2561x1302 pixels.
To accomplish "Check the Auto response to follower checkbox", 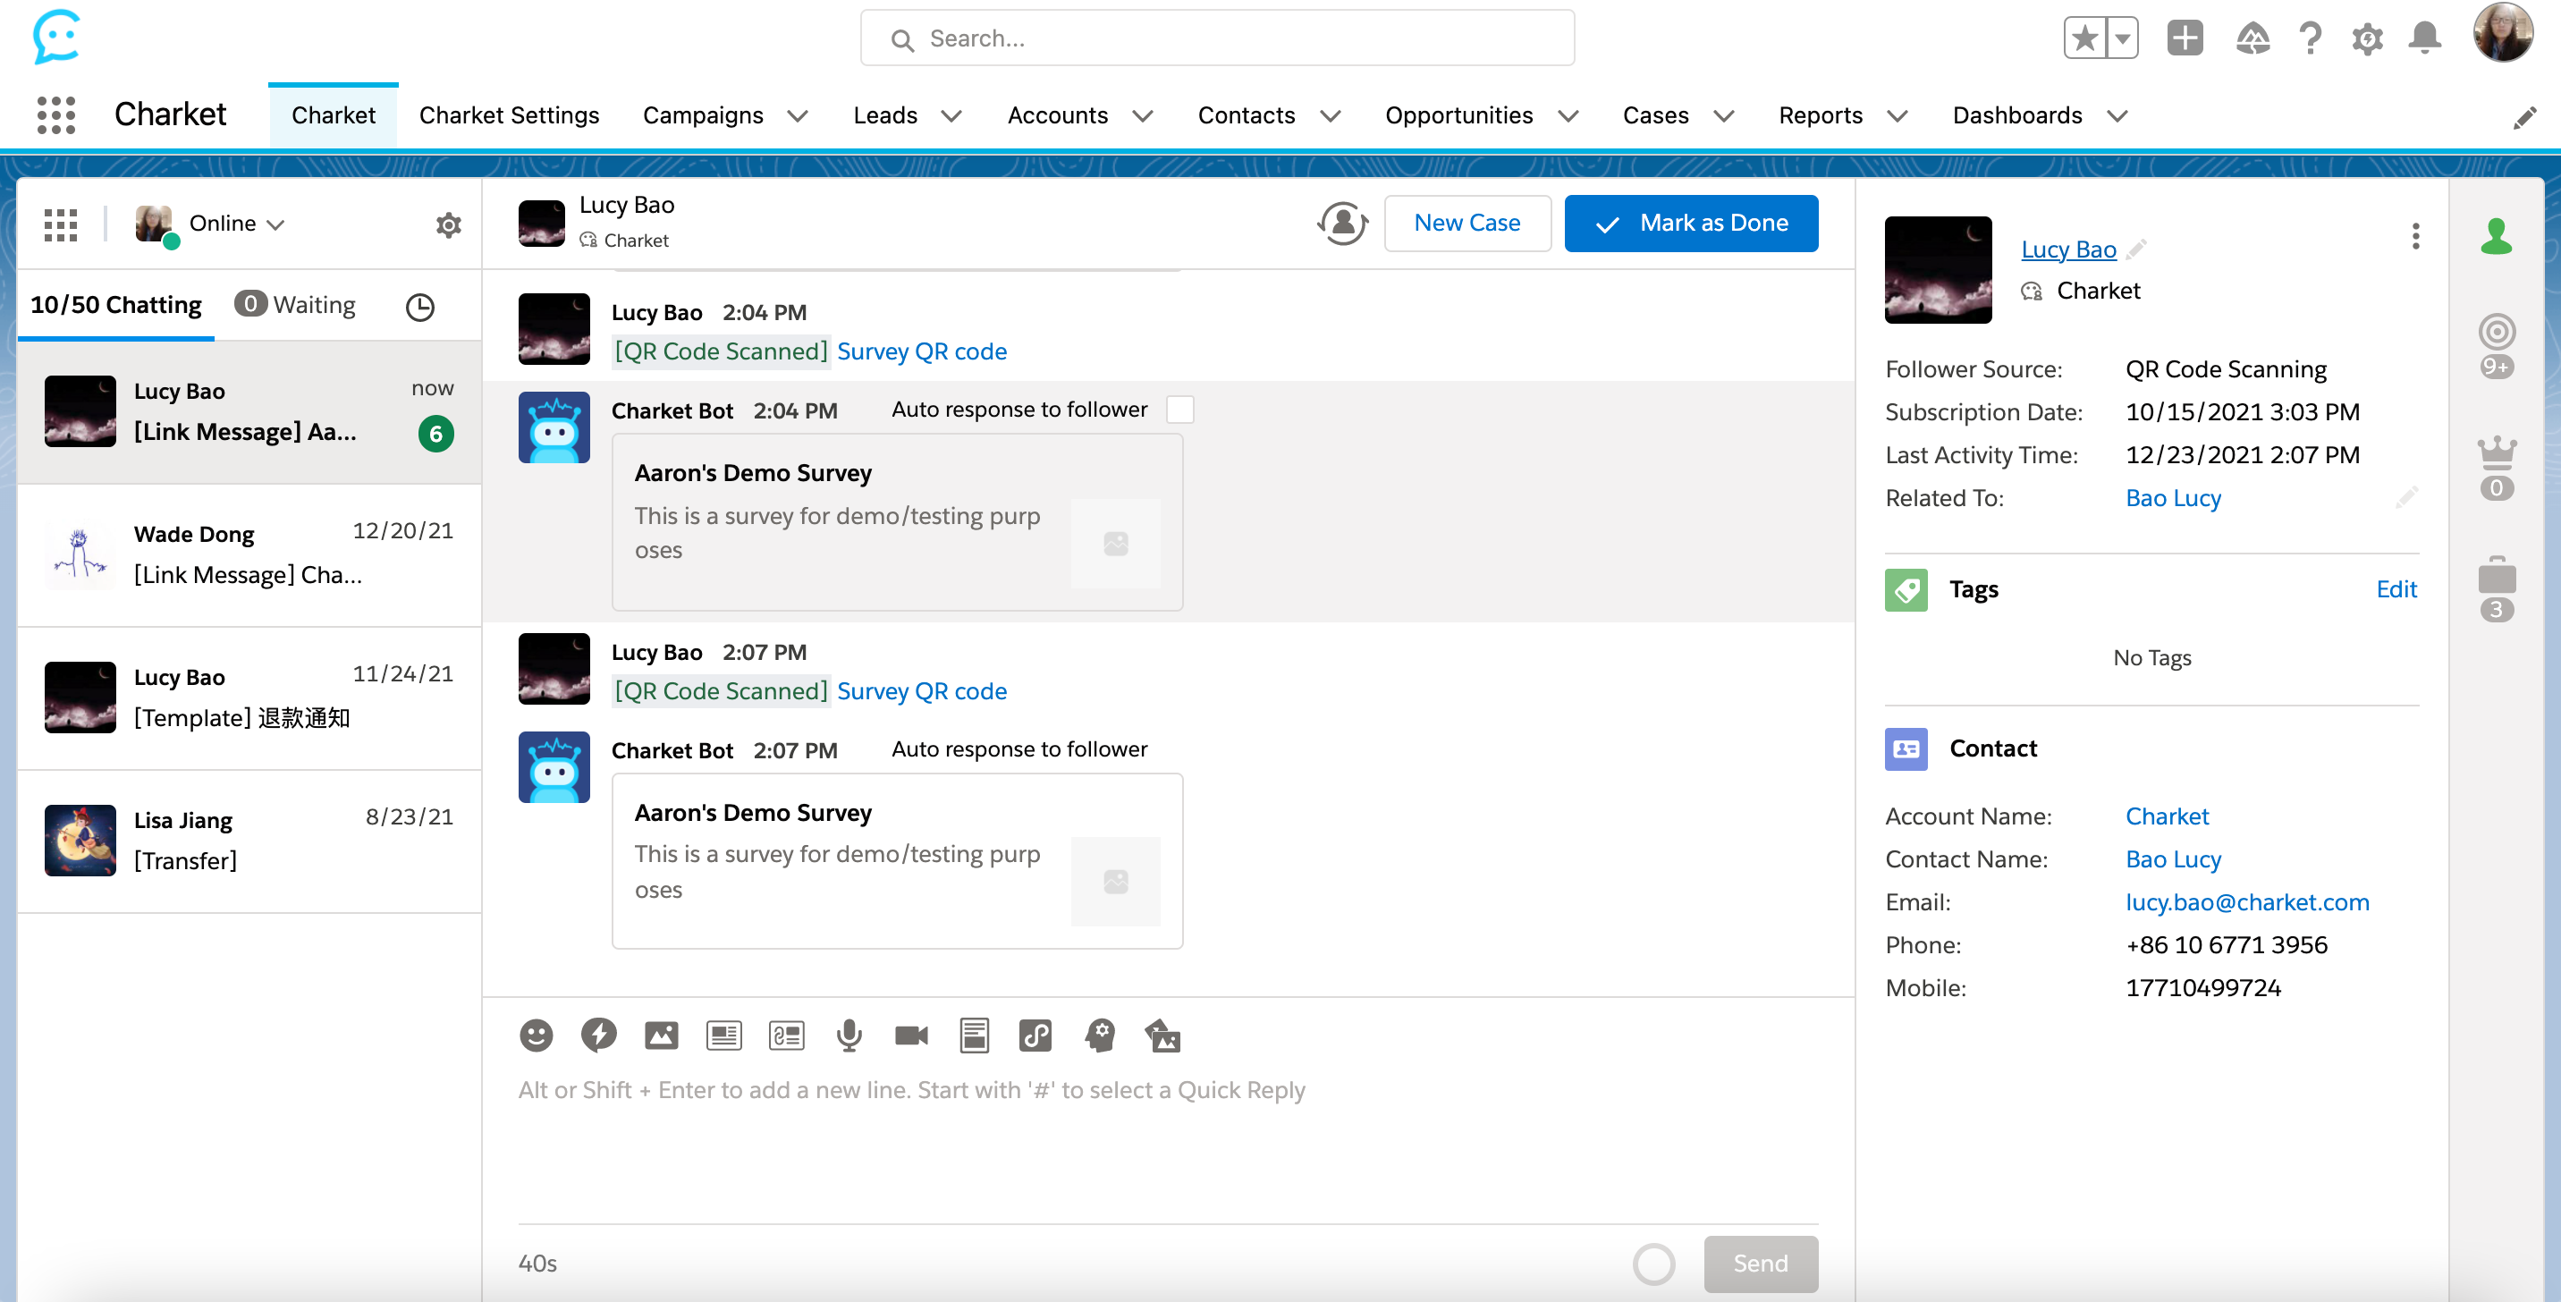I will point(1180,410).
